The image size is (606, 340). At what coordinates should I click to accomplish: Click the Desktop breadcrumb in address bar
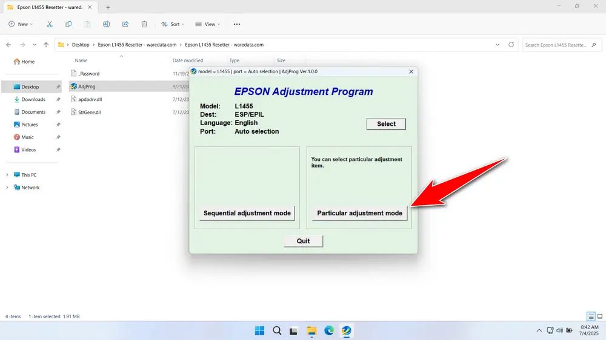[81, 45]
